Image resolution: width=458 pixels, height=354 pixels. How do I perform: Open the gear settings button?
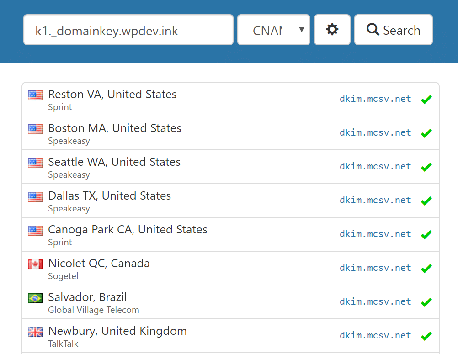click(x=332, y=30)
